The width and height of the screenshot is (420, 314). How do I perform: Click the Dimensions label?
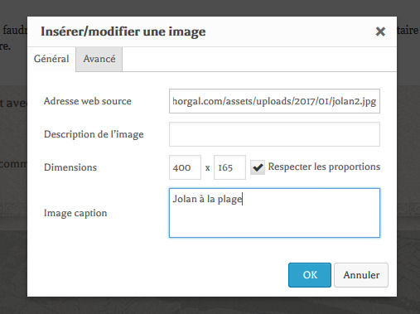click(x=70, y=167)
